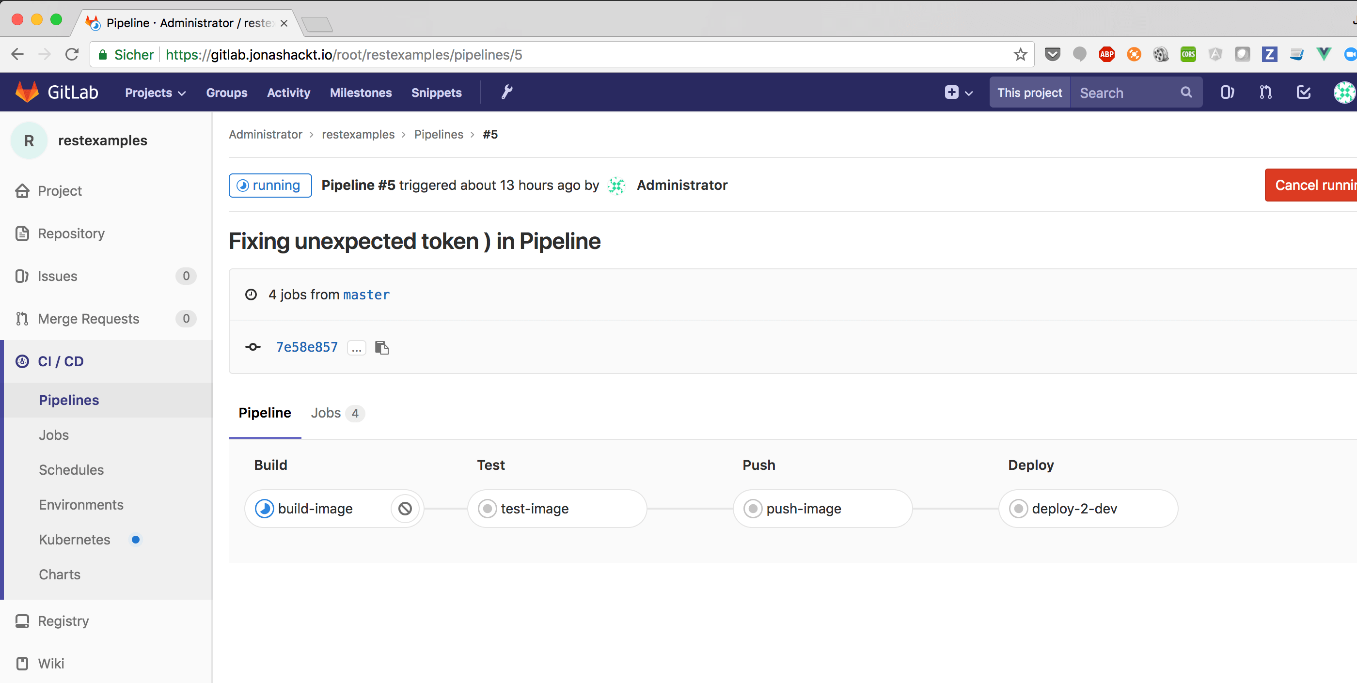This screenshot has width=1357, height=683.
Task: Copy commit SHA with clipboard icon
Action: [381, 348]
